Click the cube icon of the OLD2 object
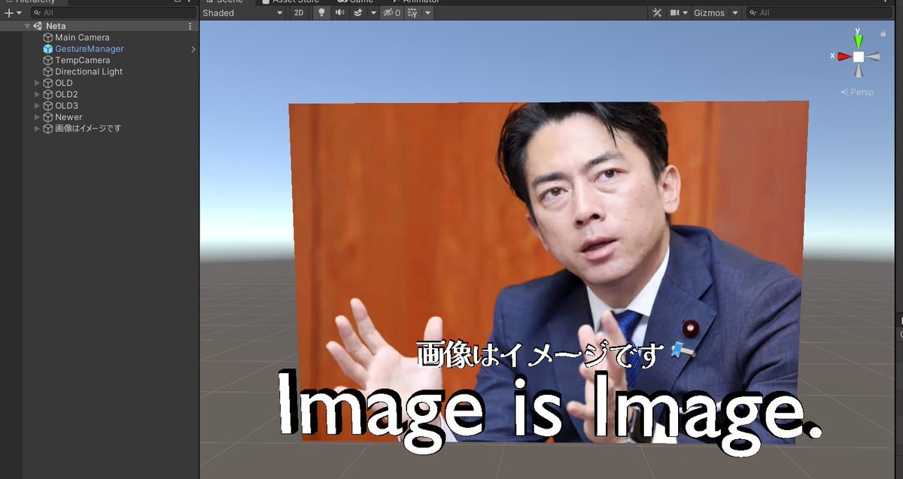The width and height of the screenshot is (903, 479). click(48, 95)
